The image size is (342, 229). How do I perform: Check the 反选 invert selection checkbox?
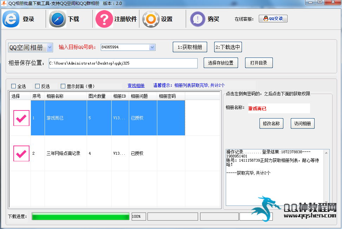[38, 86]
